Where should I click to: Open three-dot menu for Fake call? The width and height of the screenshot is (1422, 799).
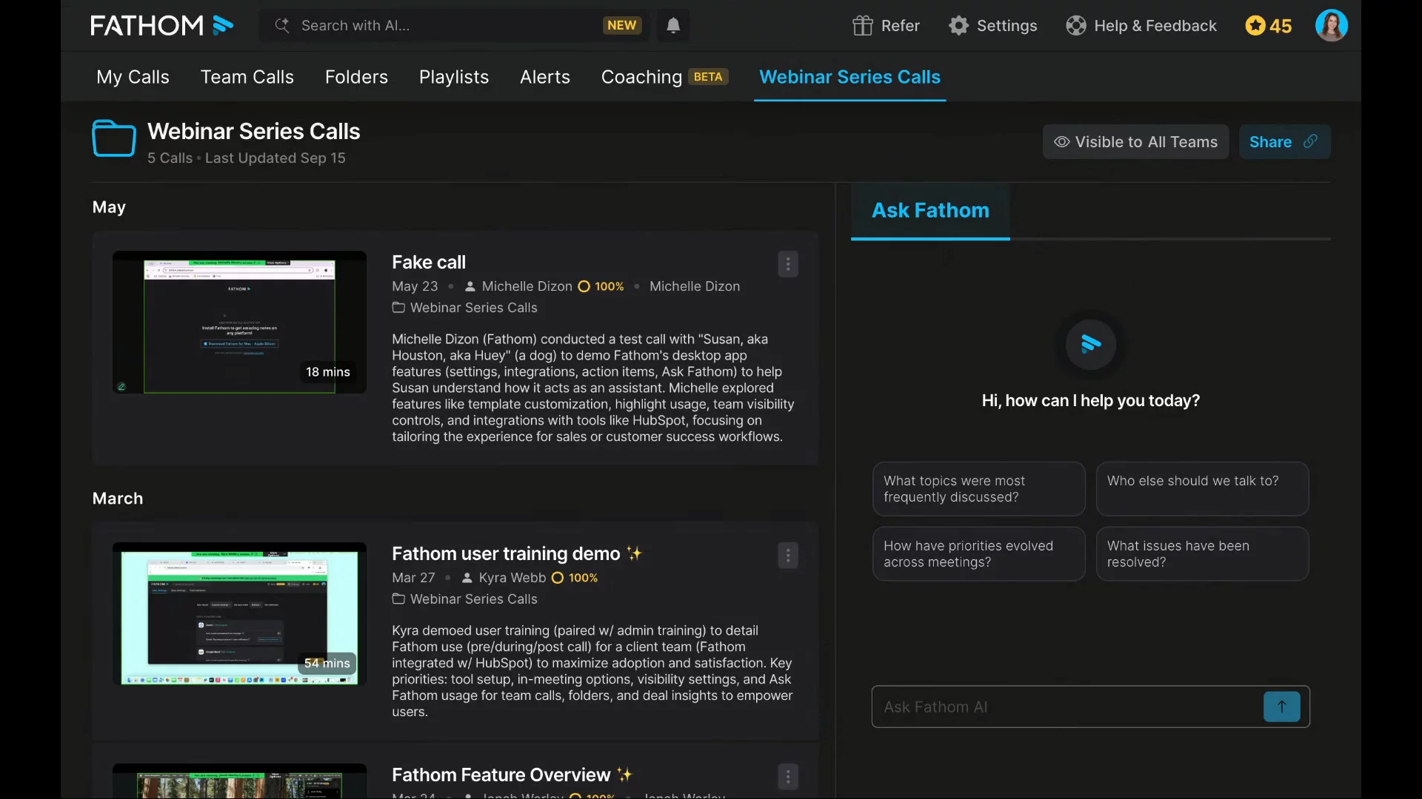coord(788,264)
